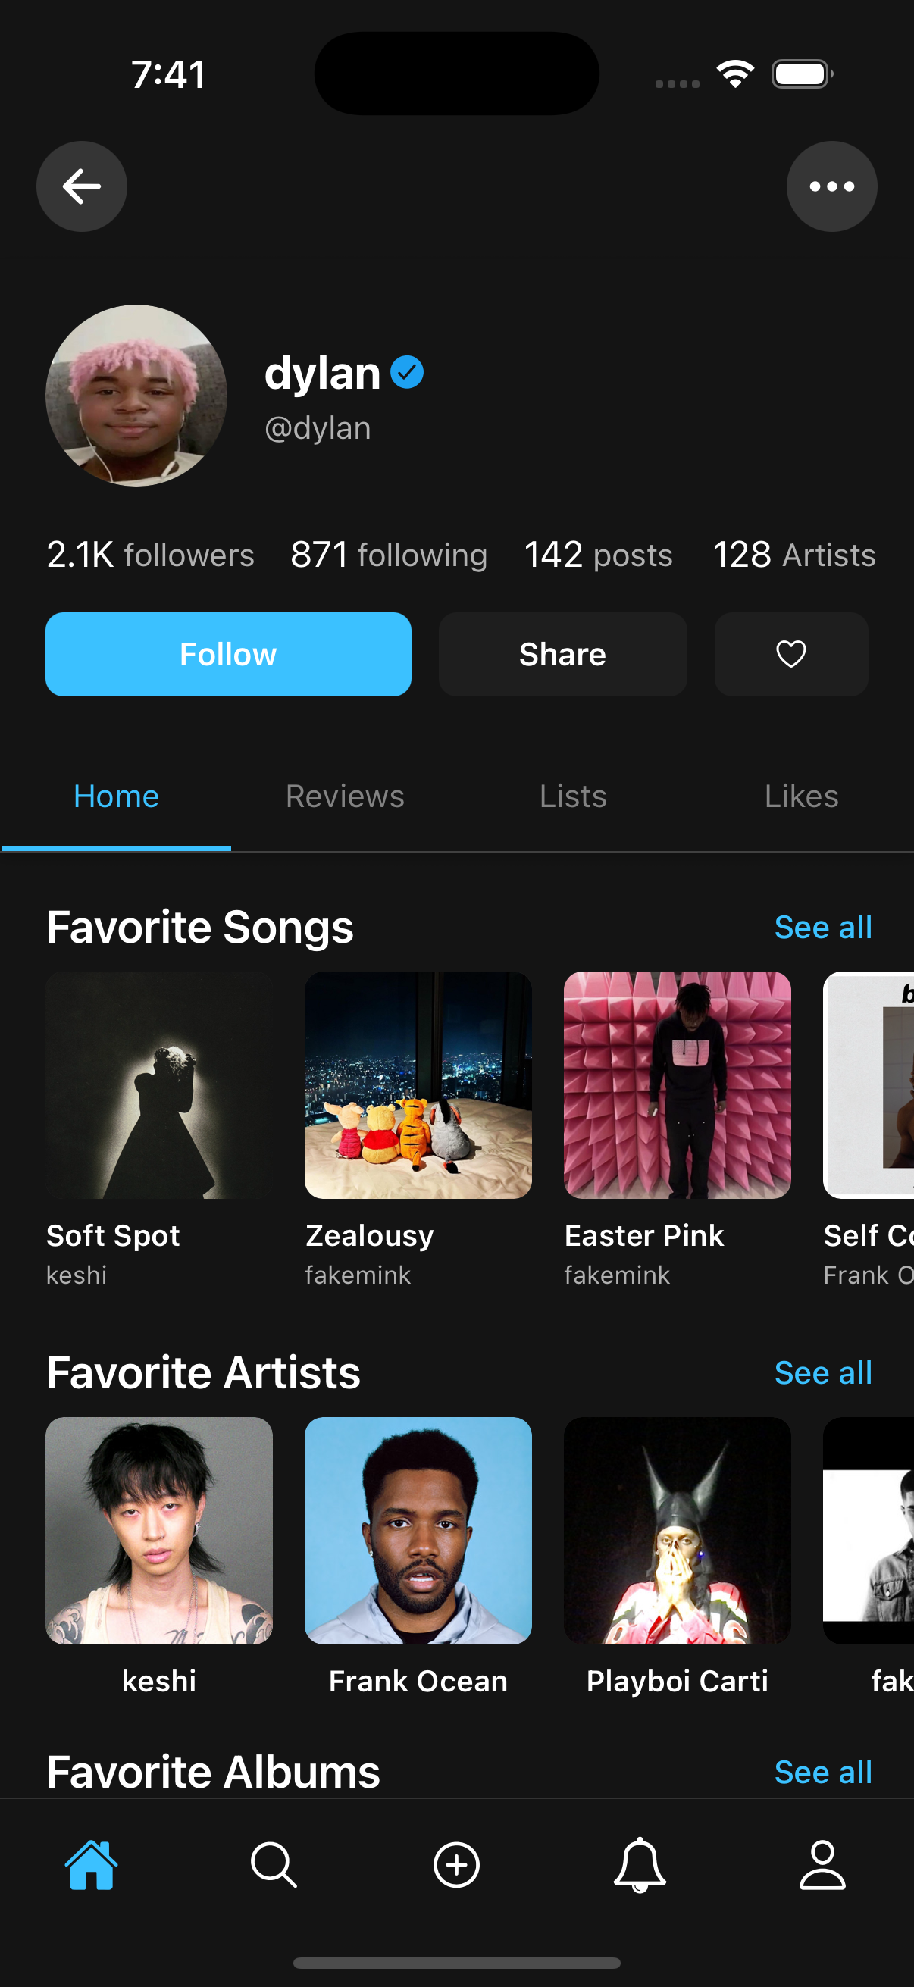The width and height of the screenshot is (914, 1987).
Task: View the 2.1K followers list
Action: click(x=150, y=555)
